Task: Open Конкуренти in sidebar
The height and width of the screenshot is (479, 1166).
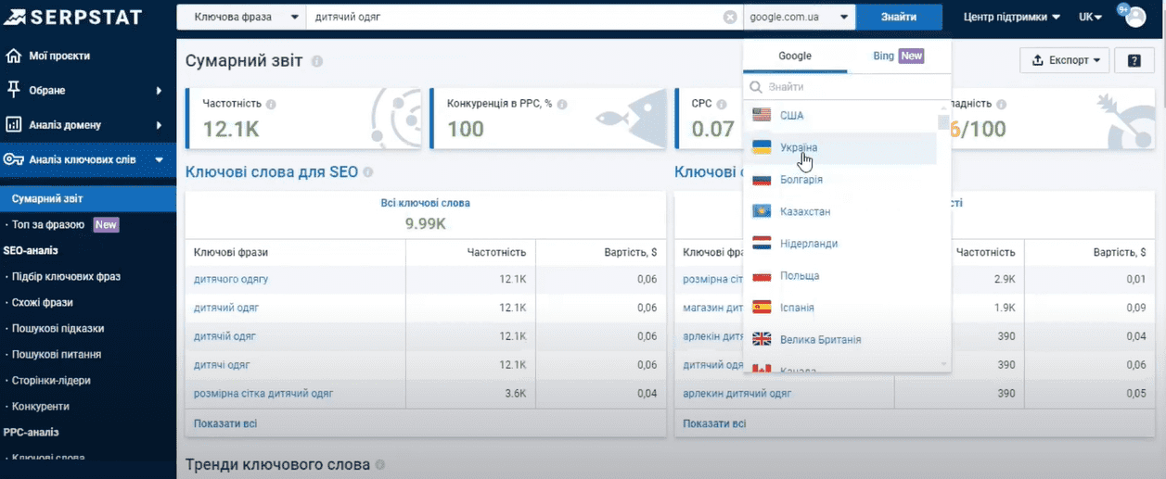Action: pyautogui.click(x=40, y=406)
